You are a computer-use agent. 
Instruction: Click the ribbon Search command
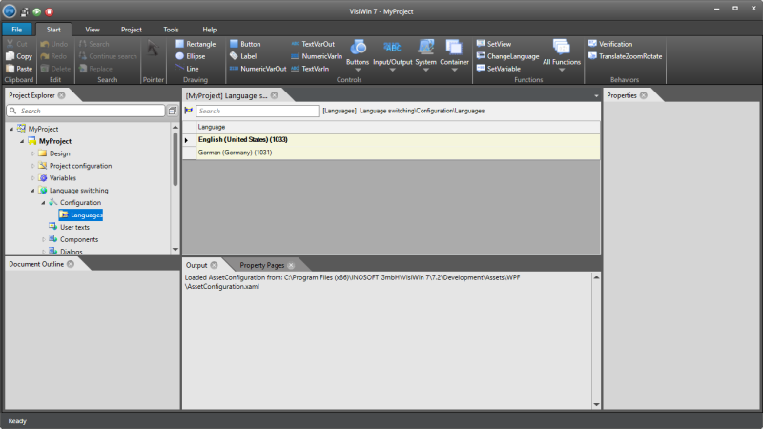pos(93,44)
